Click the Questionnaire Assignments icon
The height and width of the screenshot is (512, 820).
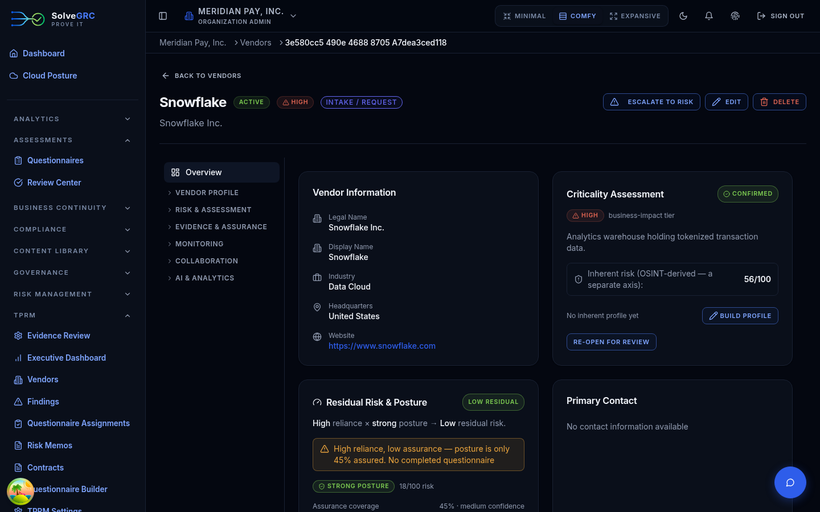click(18, 423)
